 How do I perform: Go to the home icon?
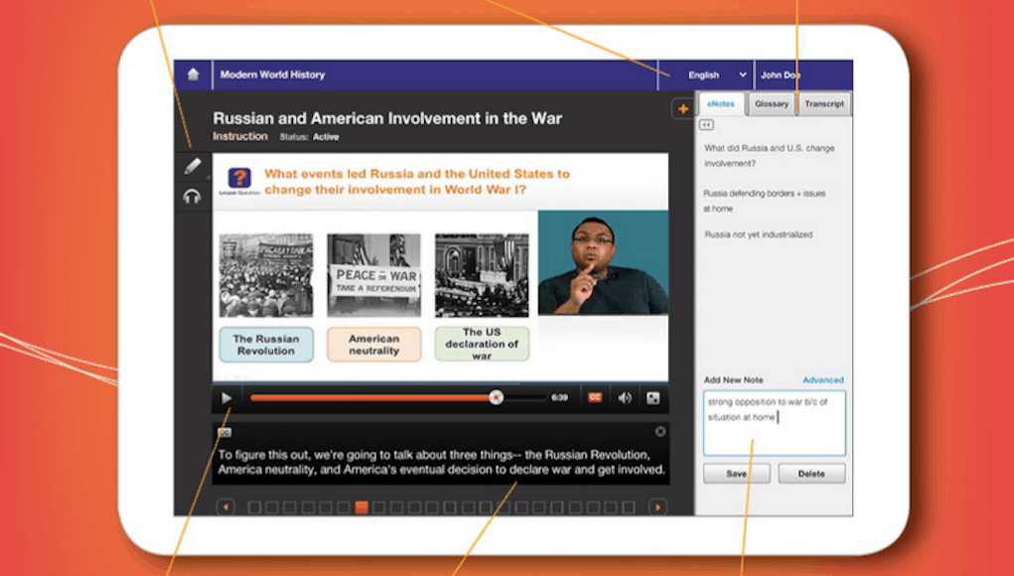click(x=193, y=74)
